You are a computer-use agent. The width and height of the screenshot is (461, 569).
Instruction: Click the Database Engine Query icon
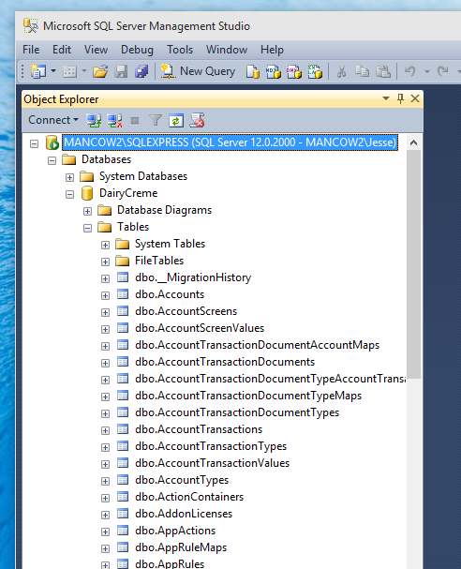[253, 71]
